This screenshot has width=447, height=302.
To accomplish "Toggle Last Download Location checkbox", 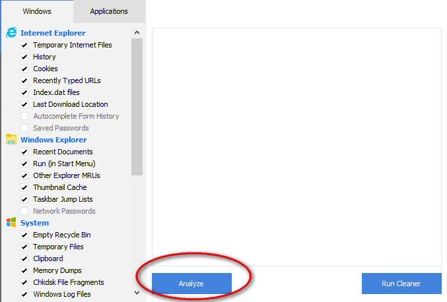I will click(24, 104).
